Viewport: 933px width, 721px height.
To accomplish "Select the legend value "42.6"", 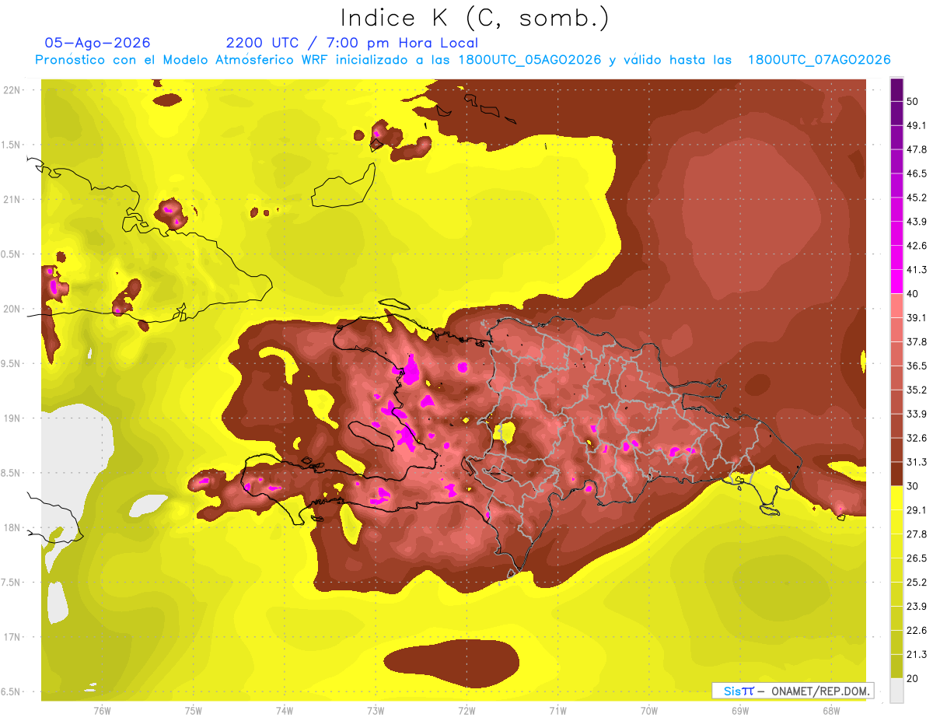I will click(917, 246).
